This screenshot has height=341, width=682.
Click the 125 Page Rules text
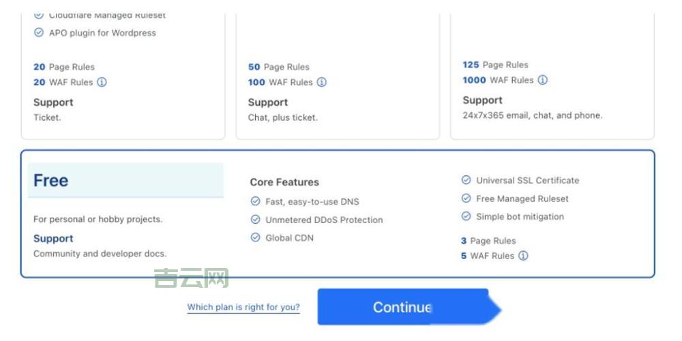pyautogui.click(x=495, y=65)
